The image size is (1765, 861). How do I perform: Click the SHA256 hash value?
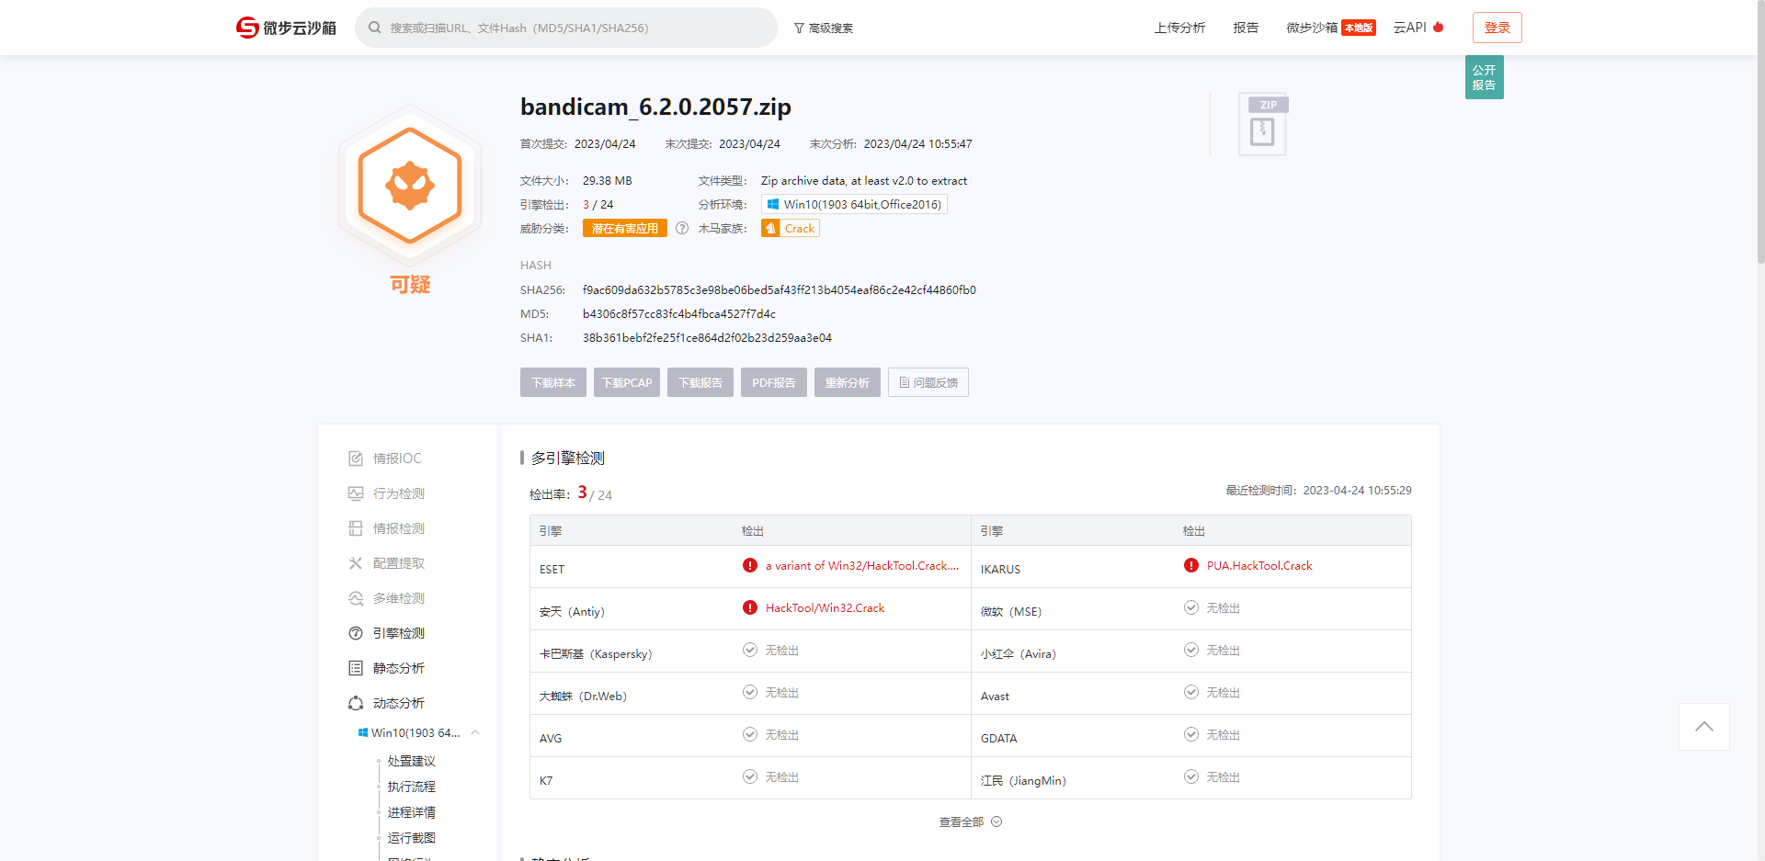[x=780, y=290]
